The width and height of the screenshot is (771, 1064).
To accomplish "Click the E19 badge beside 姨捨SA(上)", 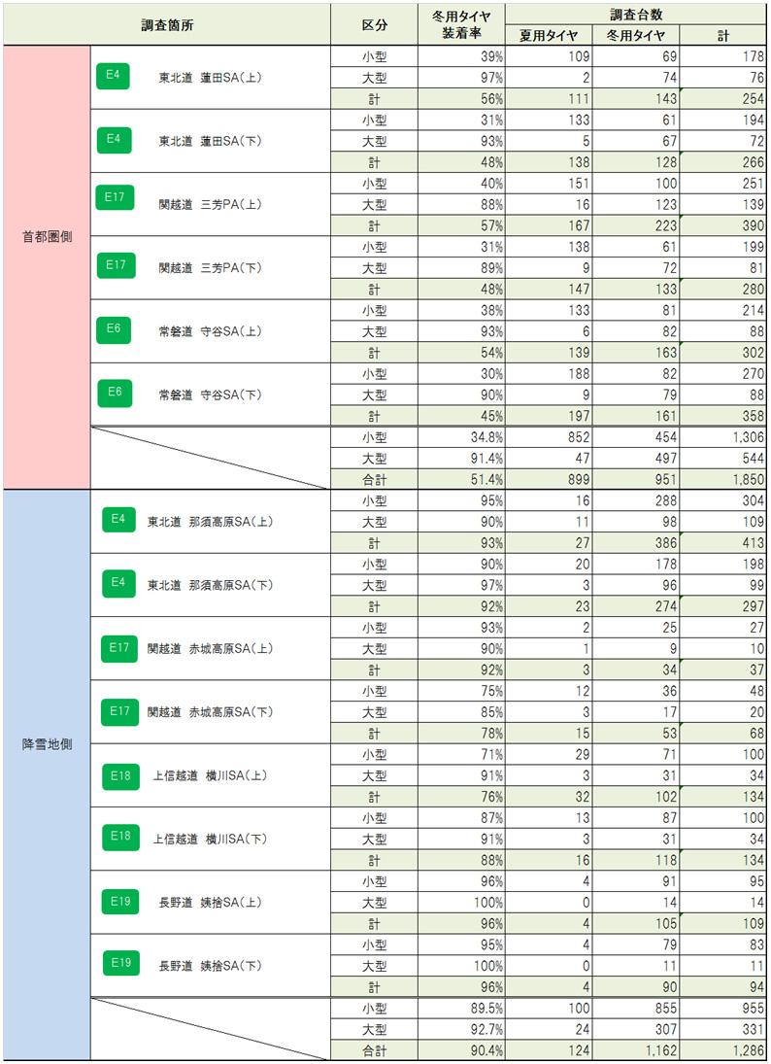I will (119, 901).
